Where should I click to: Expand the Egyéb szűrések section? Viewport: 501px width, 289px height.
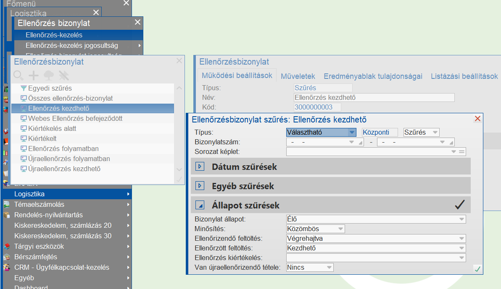pyautogui.click(x=200, y=186)
